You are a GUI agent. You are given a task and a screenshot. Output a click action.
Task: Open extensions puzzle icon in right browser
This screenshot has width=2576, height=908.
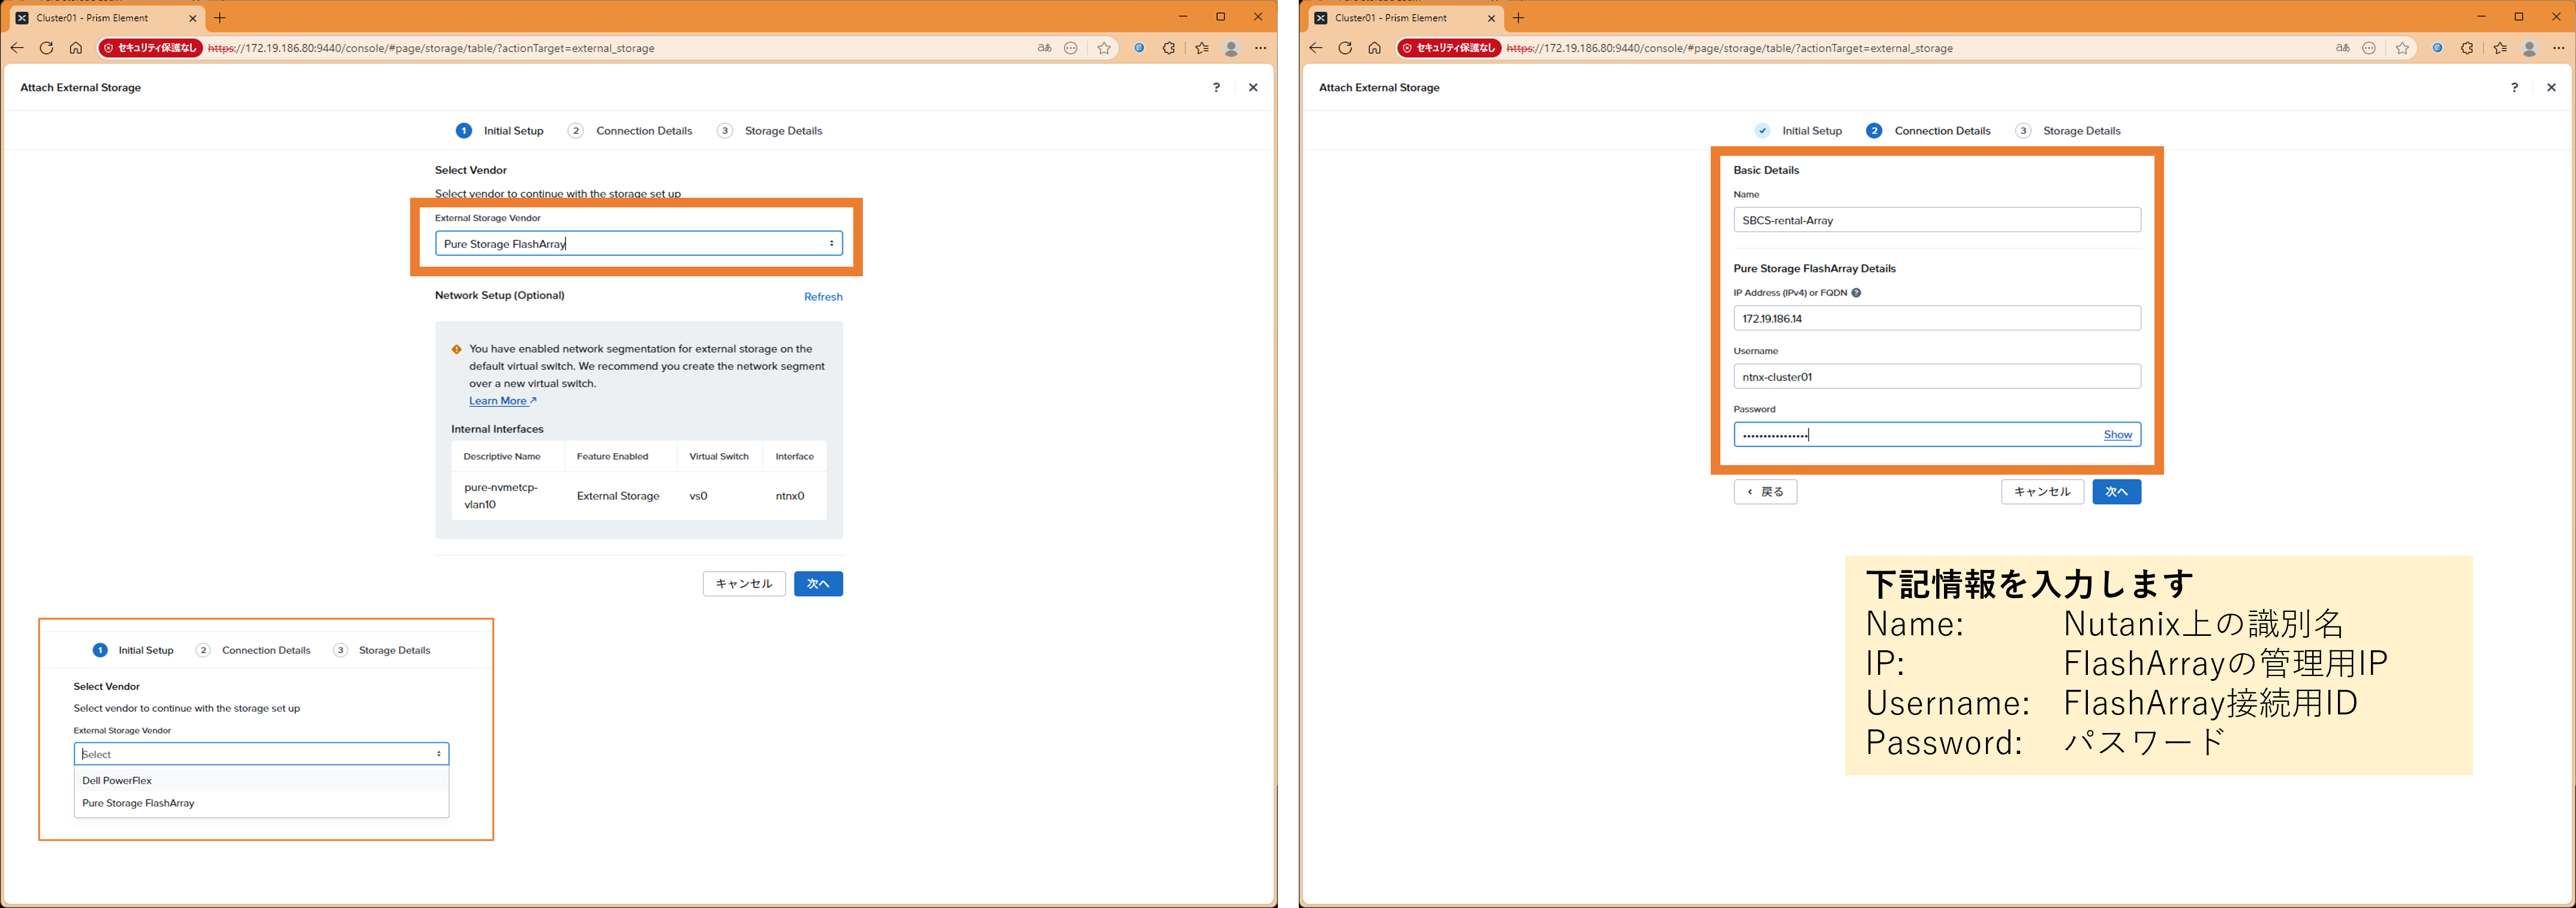click(x=2467, y=48)
